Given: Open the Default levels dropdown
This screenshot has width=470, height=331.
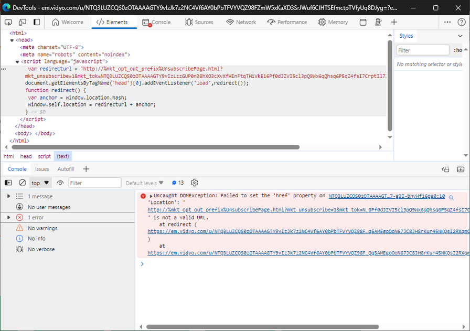Looking at the screenshot, I should pos(144,183).
